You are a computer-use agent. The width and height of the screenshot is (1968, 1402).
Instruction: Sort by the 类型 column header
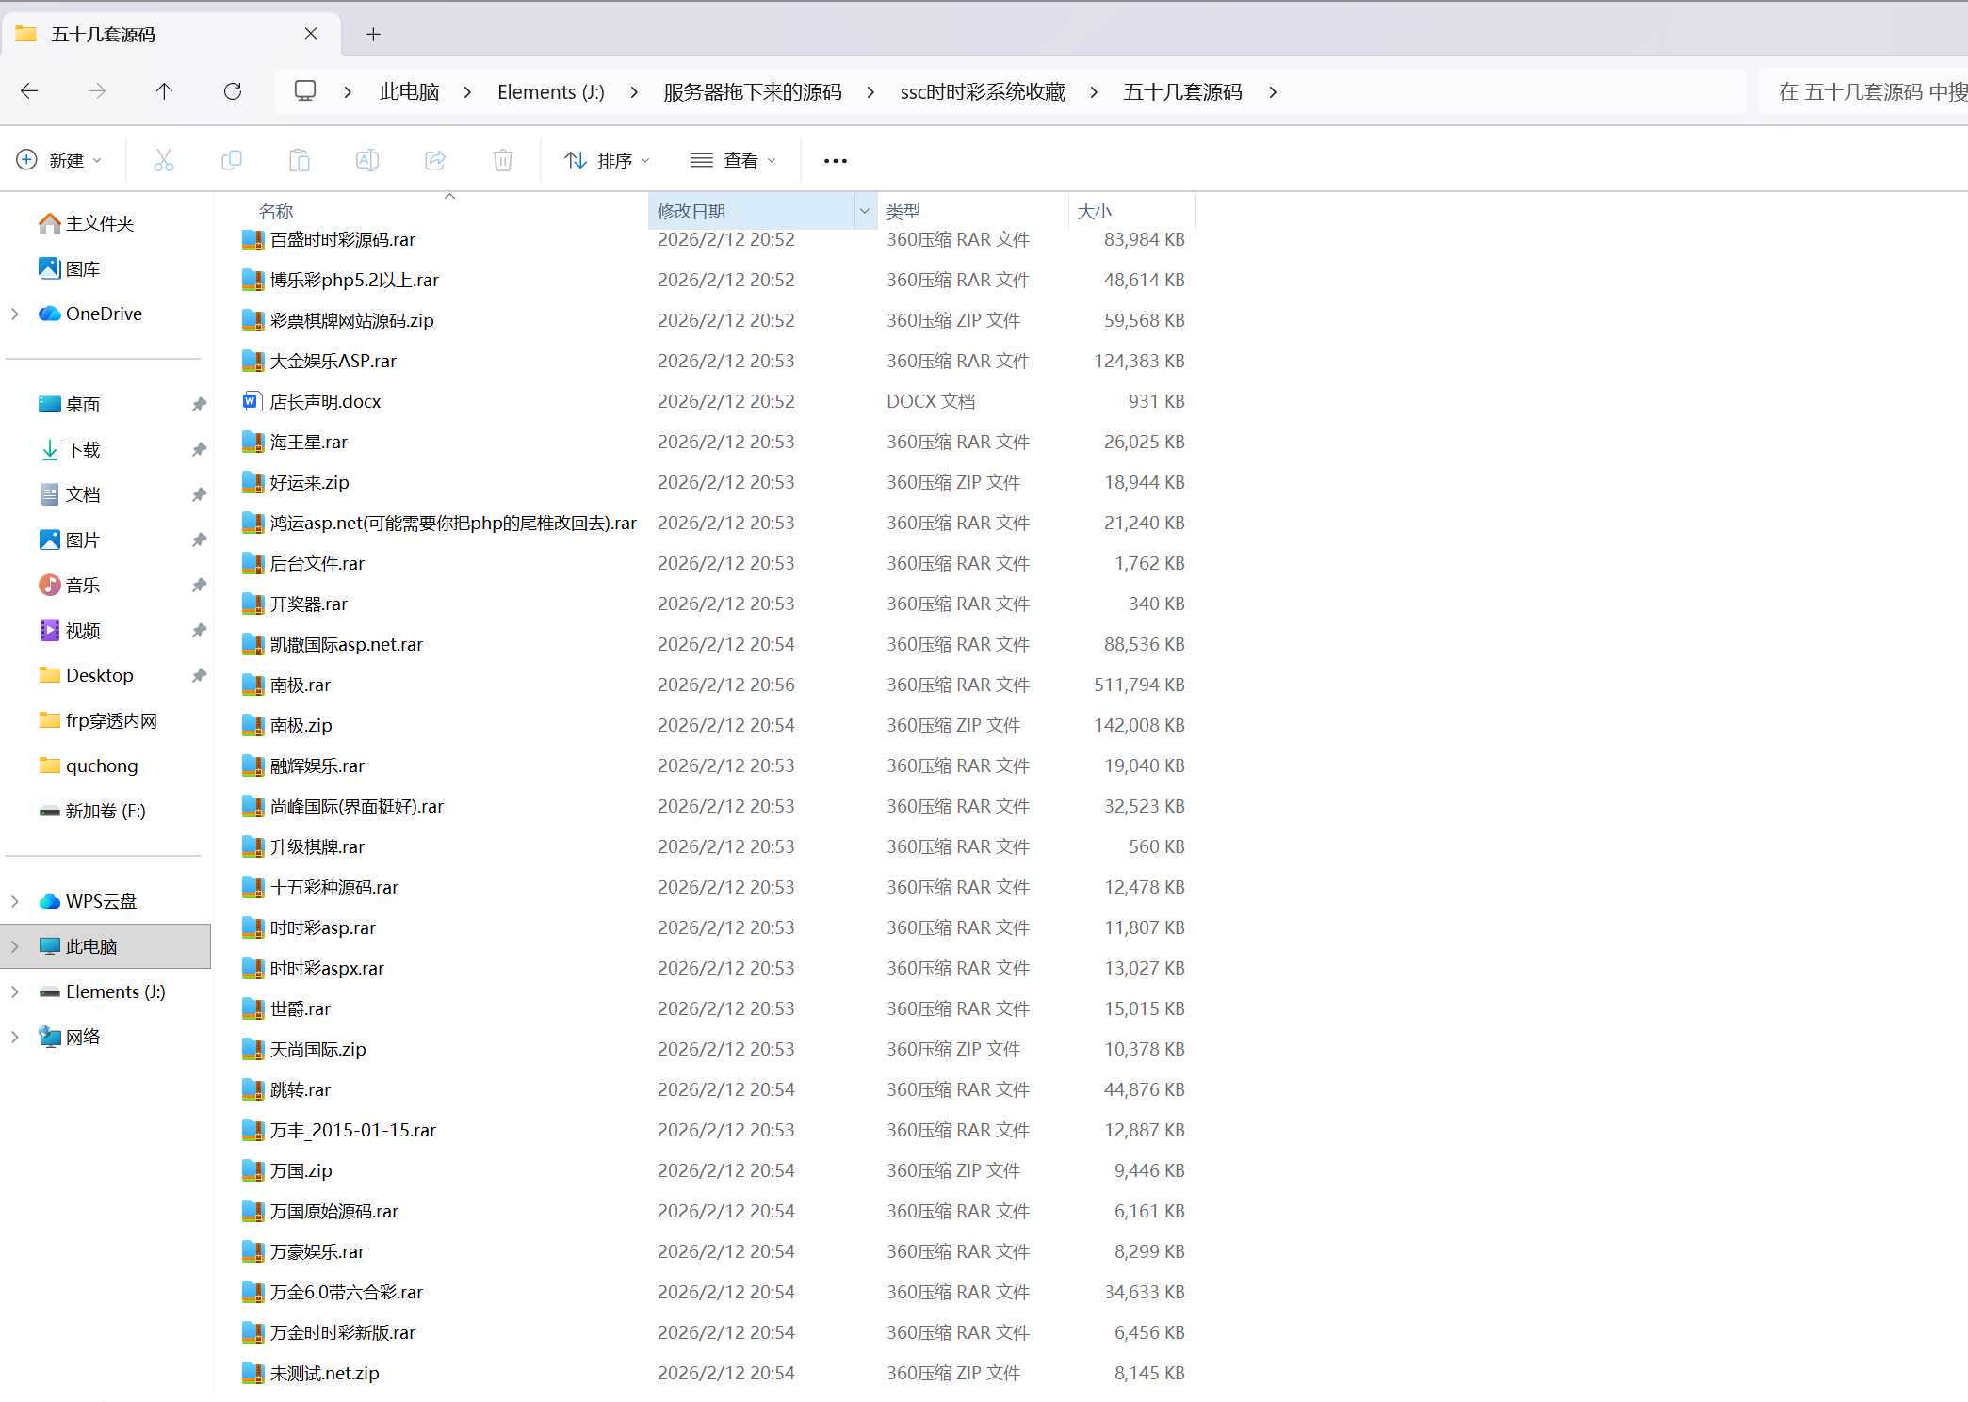[903, 211]
